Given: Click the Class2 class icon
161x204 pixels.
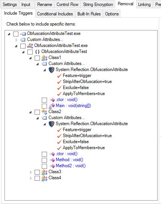Looking at the screenshot, I should (44, 112).
